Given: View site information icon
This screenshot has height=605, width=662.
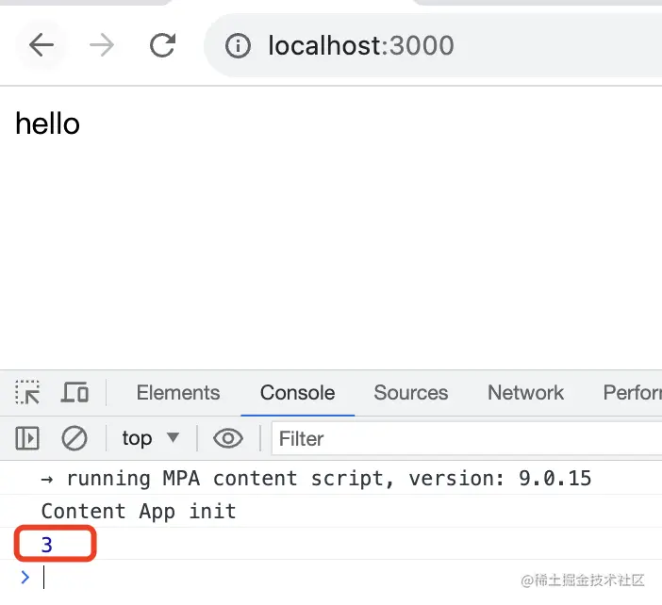Looking at the screenshot, I should pyautogui.click(x=238, y=45).
